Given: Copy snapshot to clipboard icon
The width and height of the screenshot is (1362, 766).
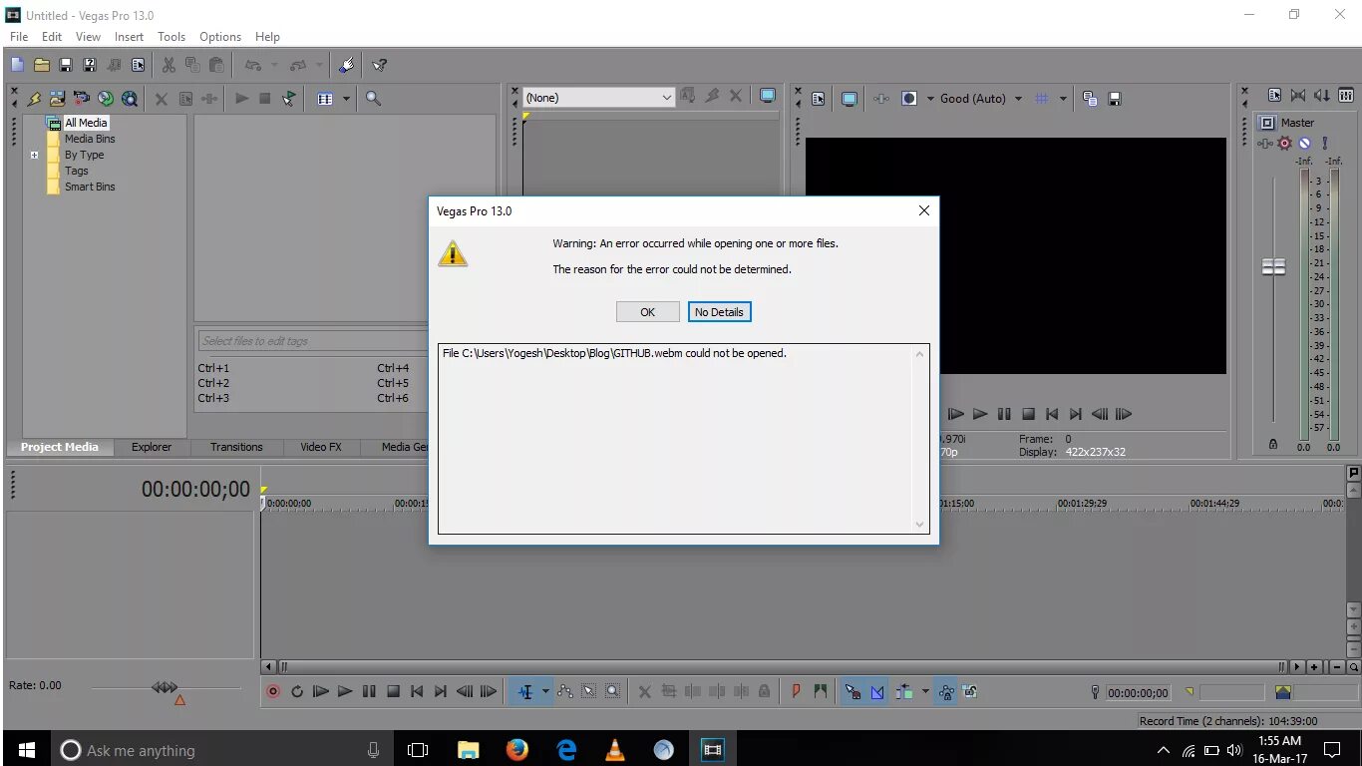Looking at the screenshot, I should [x=1090, y=99].
